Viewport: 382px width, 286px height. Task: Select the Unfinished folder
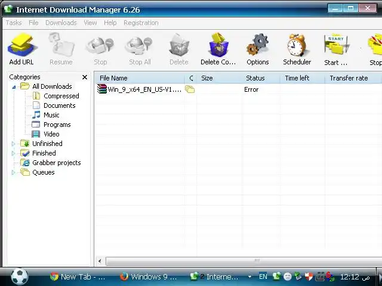pyautogui.click(x=47, y=144)
